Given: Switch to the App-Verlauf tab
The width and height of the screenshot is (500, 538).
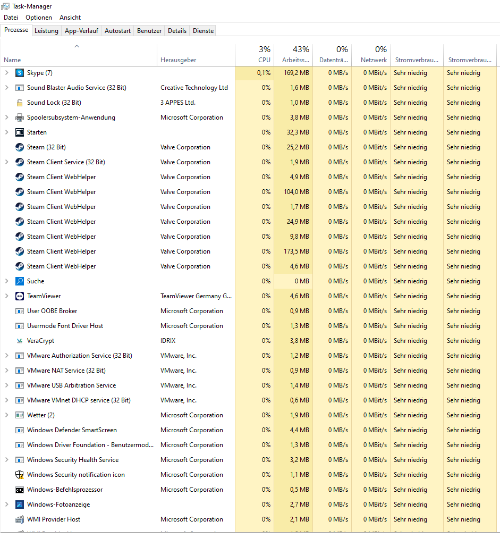Looking at the screenshot, I should [81, 31].
